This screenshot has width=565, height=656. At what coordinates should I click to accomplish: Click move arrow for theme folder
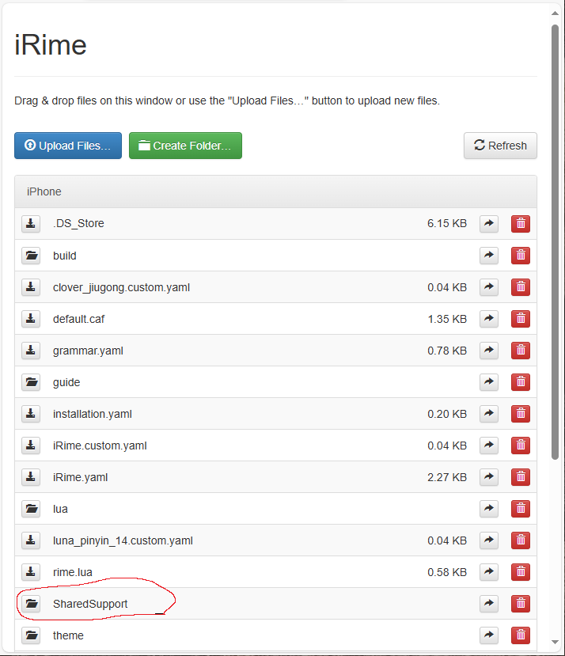(x=489, y=635)
